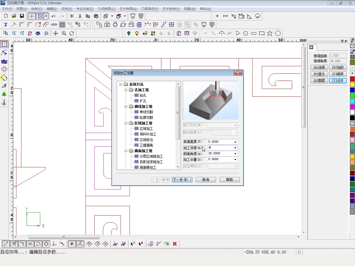Open the 刀具路径(P) menu
Image resolution: width=355 pixels, height=266 pixels.
(x=150, y=9)
